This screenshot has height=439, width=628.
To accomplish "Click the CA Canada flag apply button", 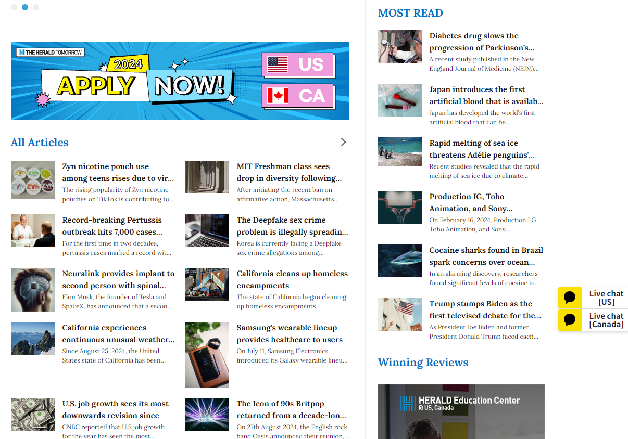I will 298,96.
